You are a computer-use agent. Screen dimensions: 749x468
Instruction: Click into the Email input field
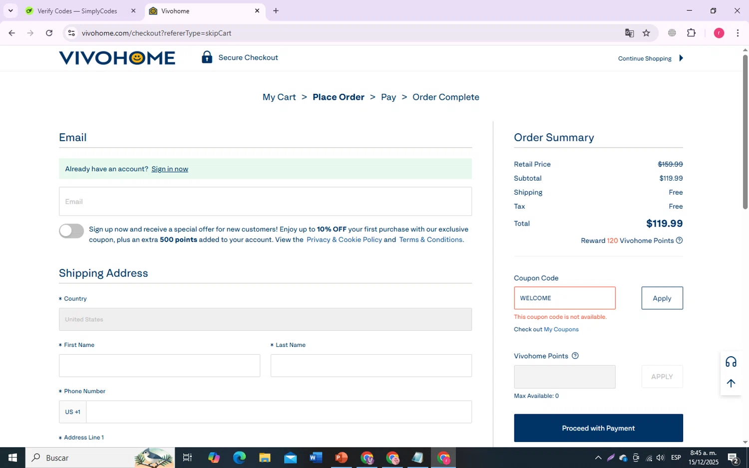(x=265, y=202)
